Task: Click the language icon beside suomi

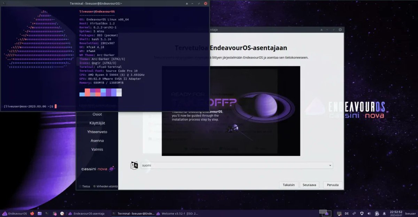Action: click(x=134, y=166)
